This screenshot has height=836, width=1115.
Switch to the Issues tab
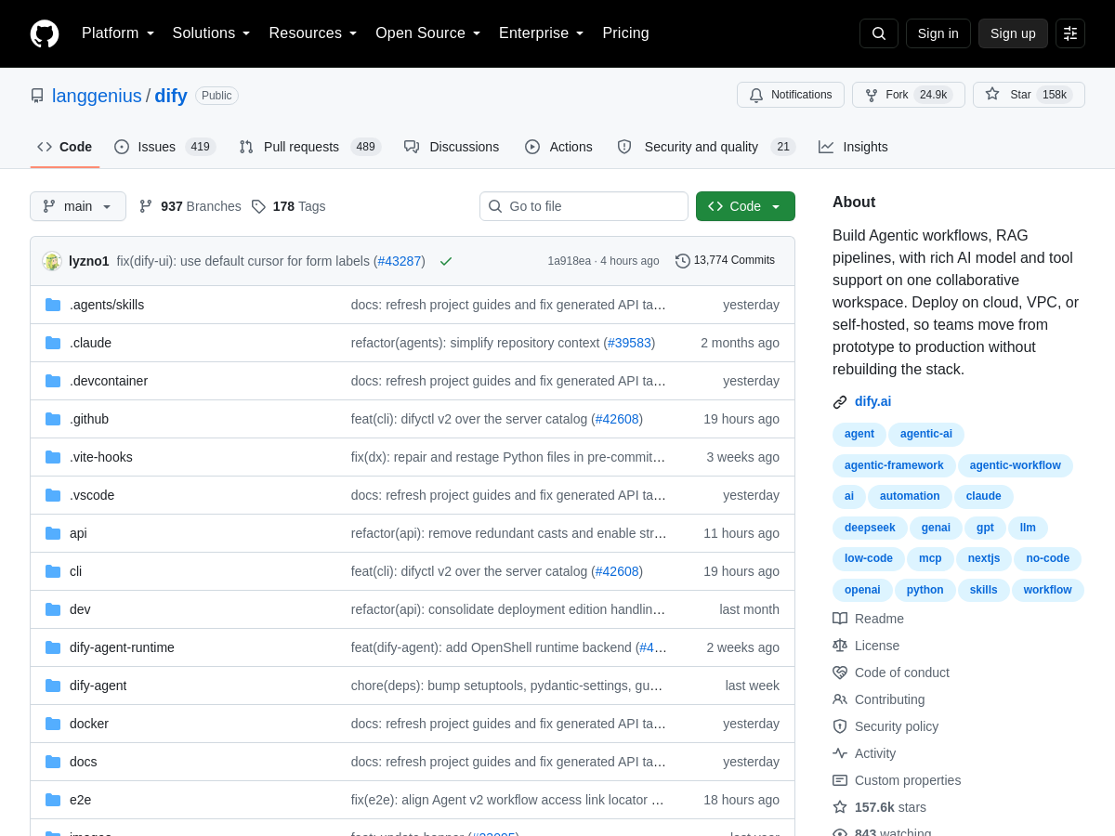click(164, 147)
